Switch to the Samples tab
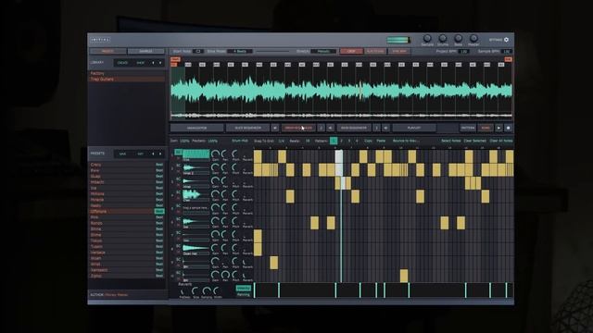 pos(146,51)
